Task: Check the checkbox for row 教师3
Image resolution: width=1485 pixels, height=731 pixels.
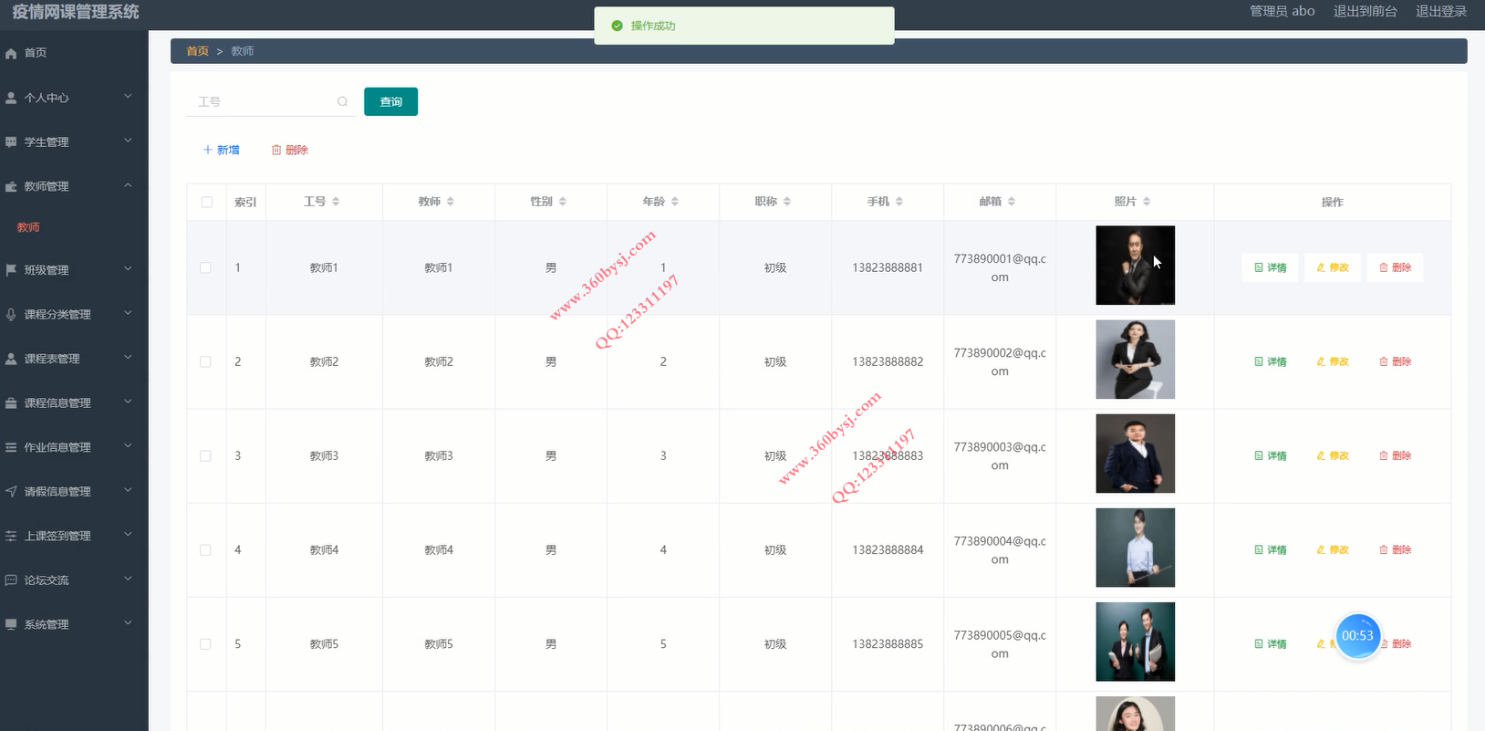Action: point(205,455)
